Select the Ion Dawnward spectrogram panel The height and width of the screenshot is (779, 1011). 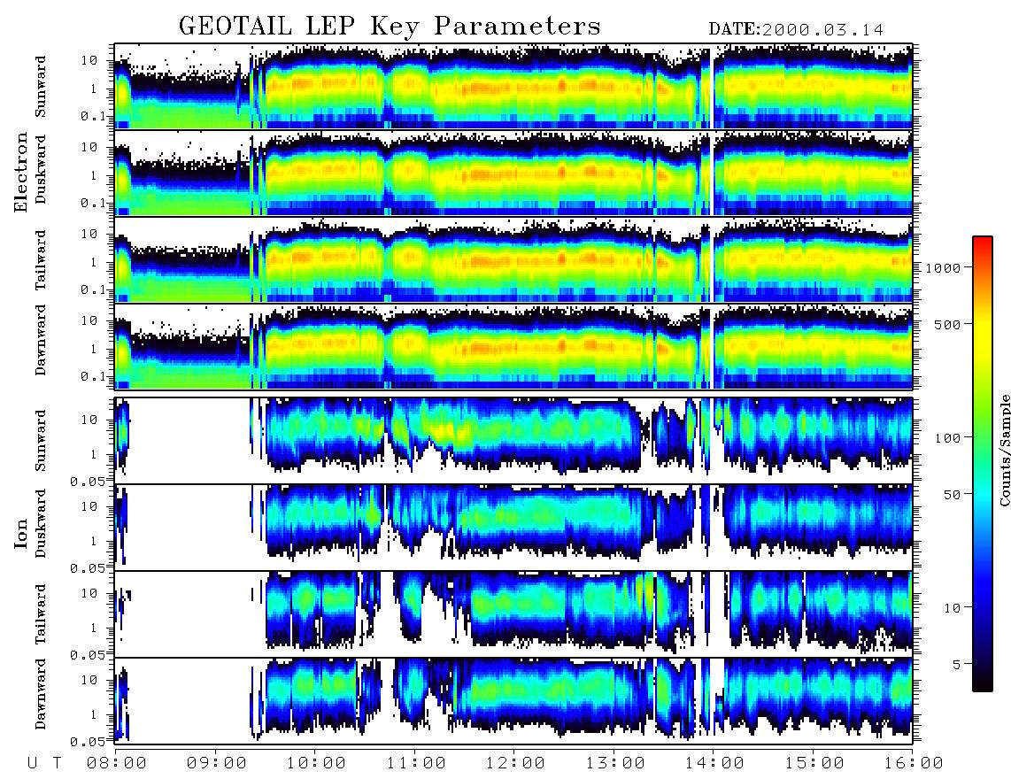[513, 701]
